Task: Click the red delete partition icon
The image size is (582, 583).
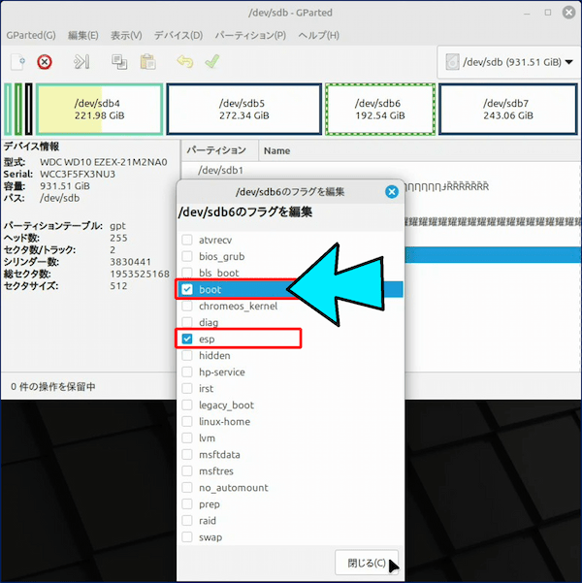Action: tap(45, 62)
